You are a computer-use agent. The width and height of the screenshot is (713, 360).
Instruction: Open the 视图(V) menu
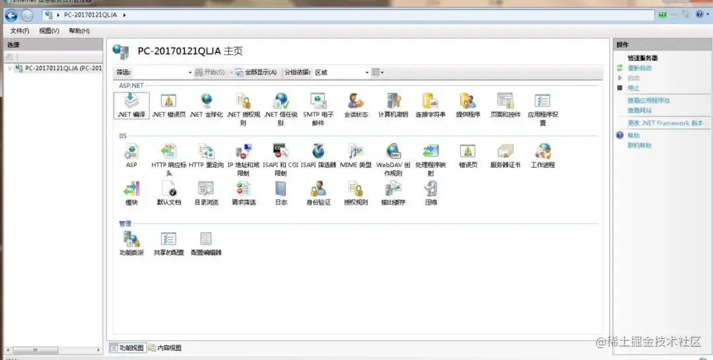pos(49,31)
